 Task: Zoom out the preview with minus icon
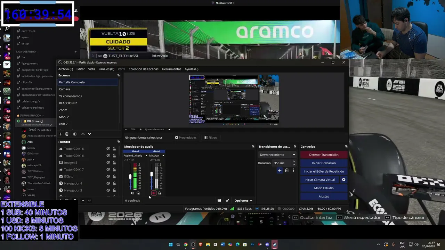point(126,129)
